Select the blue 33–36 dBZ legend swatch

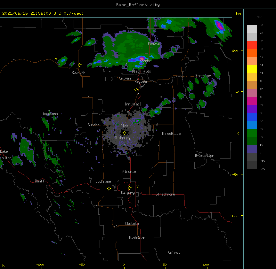tap(252, 117)
